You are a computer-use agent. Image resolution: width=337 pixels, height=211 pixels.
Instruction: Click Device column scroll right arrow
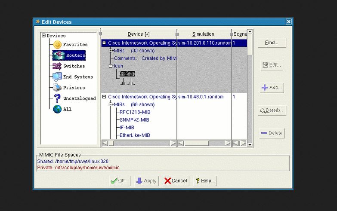click(173, 143)
